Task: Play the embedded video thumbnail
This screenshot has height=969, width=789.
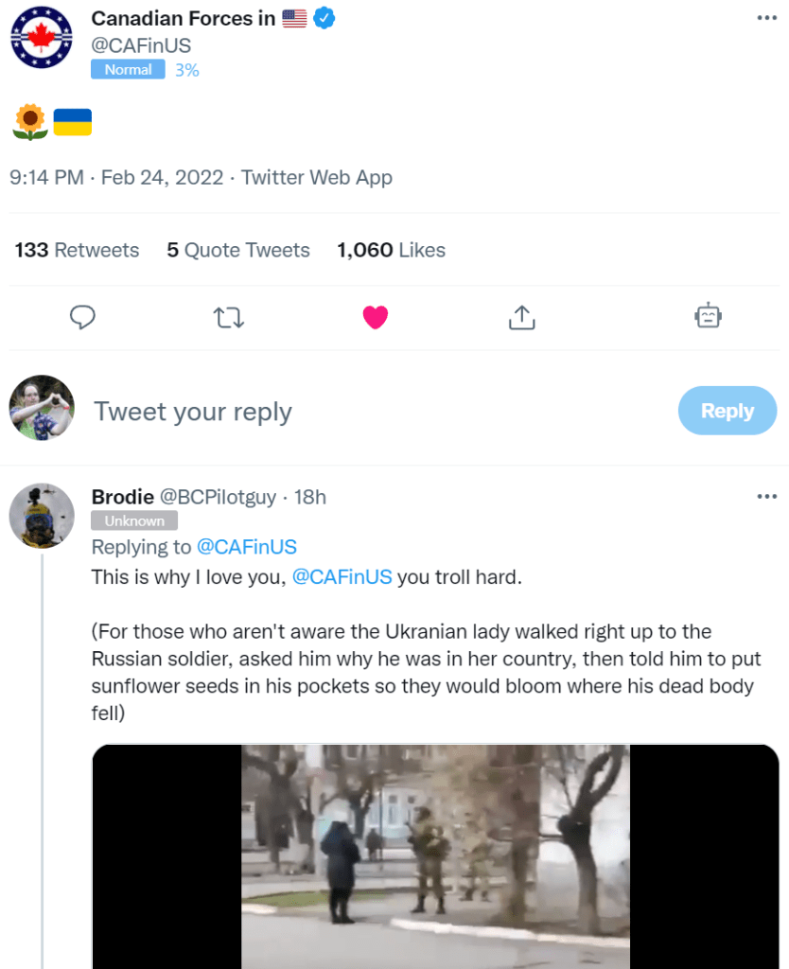Action: [x=435, y=856]
